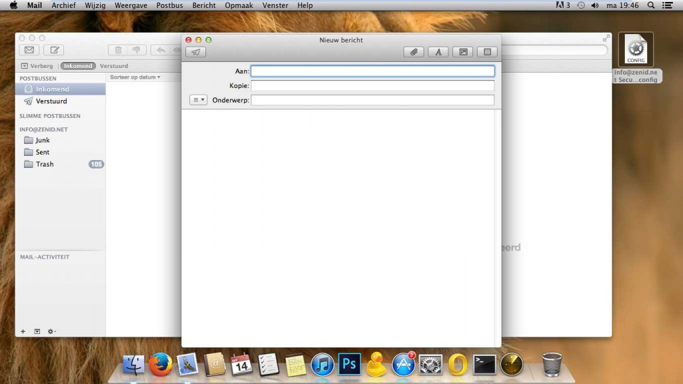Open Notification Center list icon
Viewport: 683px width, 384px height.
coord(667,5)
